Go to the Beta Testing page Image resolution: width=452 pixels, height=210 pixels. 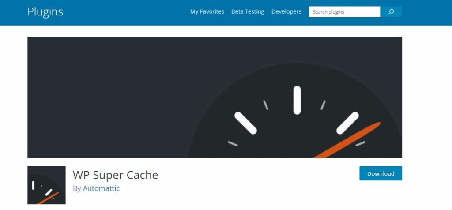tap(248, 11)
